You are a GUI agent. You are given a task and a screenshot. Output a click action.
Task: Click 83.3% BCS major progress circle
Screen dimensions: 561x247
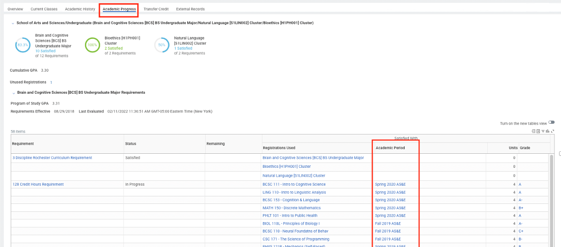23,45
